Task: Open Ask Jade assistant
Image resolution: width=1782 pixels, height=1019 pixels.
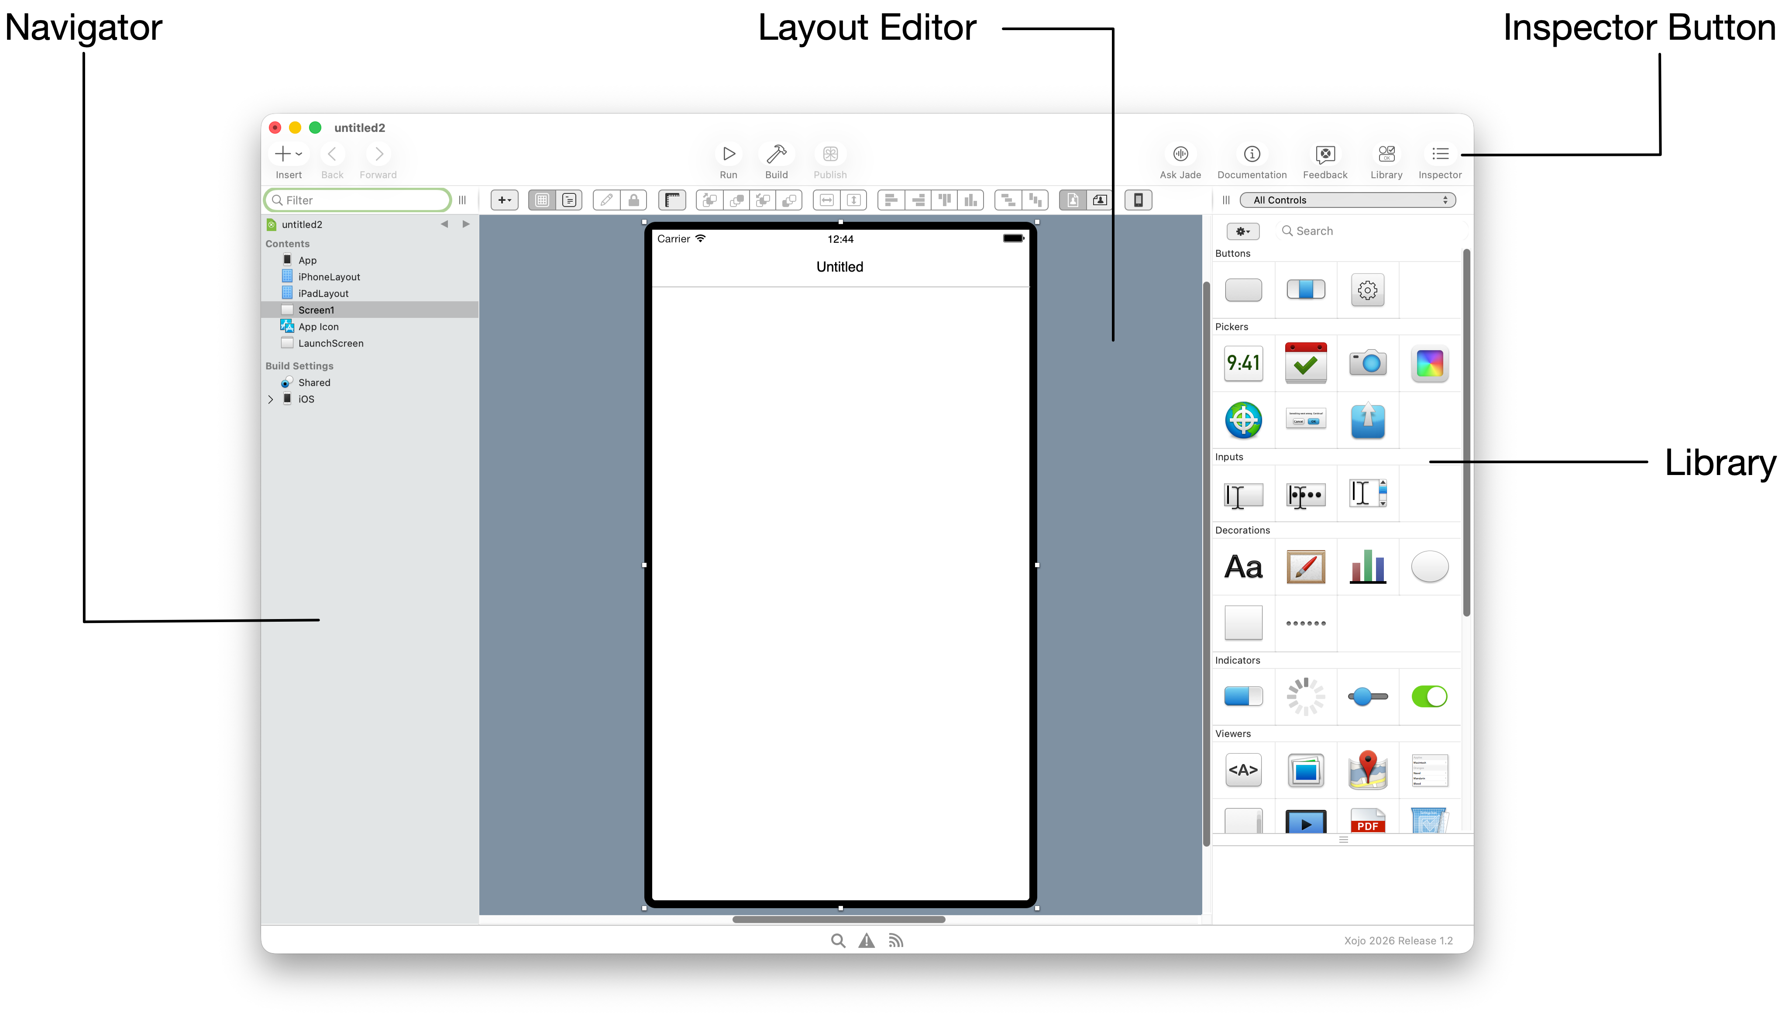Action: point(1180,154)
